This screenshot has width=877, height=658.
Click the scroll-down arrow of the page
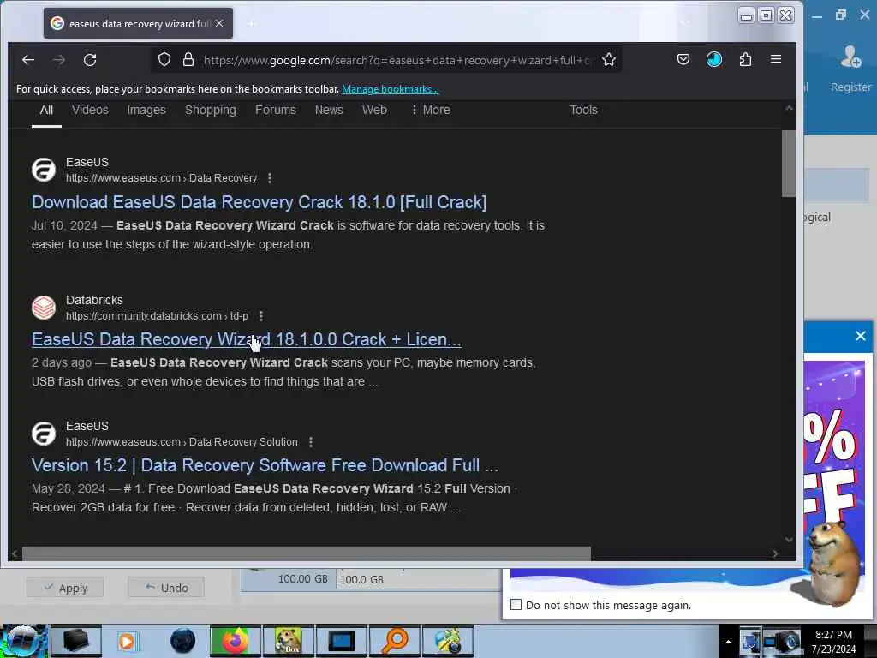click(x=789, y=540)
